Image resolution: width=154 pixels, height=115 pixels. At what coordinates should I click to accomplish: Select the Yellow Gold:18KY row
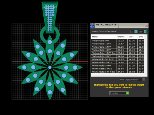(x=117, y=50)
